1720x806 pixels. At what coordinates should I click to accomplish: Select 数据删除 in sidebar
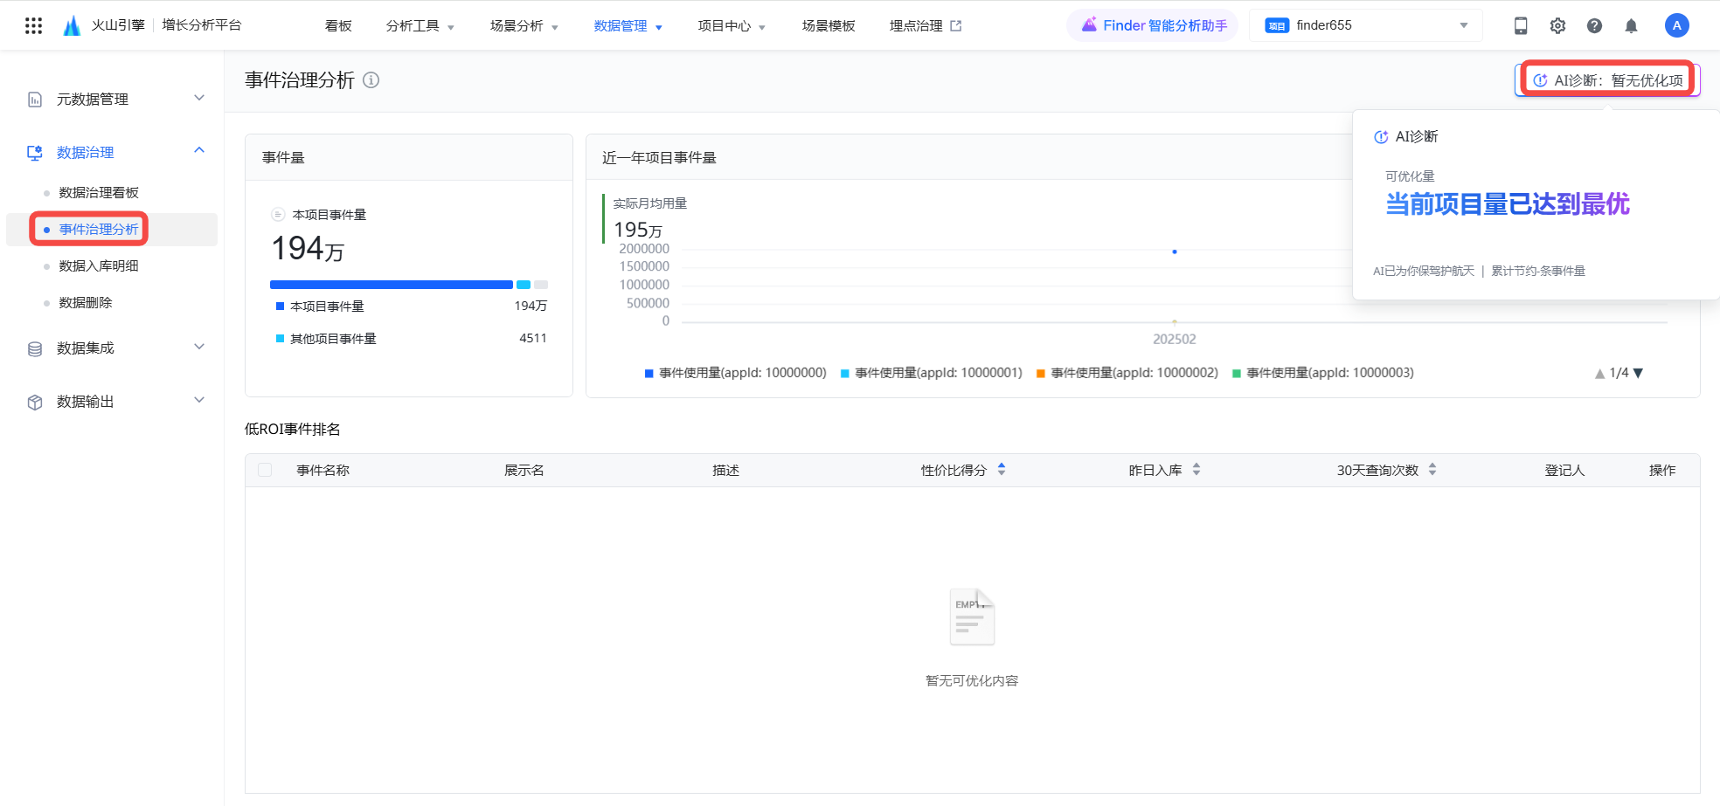tap(86, 303)
